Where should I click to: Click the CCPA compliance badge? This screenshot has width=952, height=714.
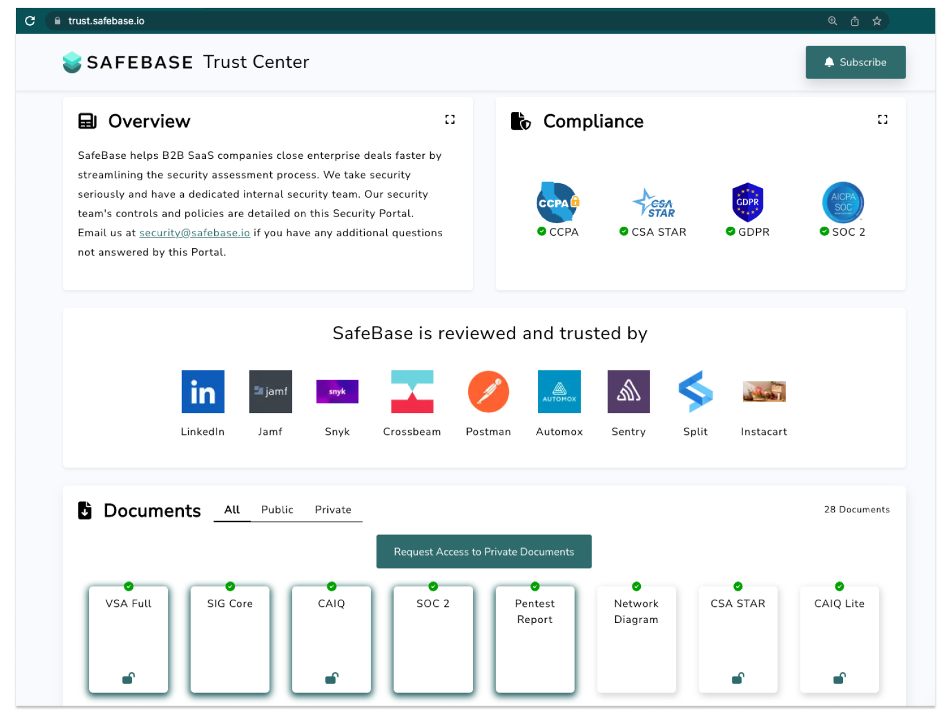pos(558,204)
